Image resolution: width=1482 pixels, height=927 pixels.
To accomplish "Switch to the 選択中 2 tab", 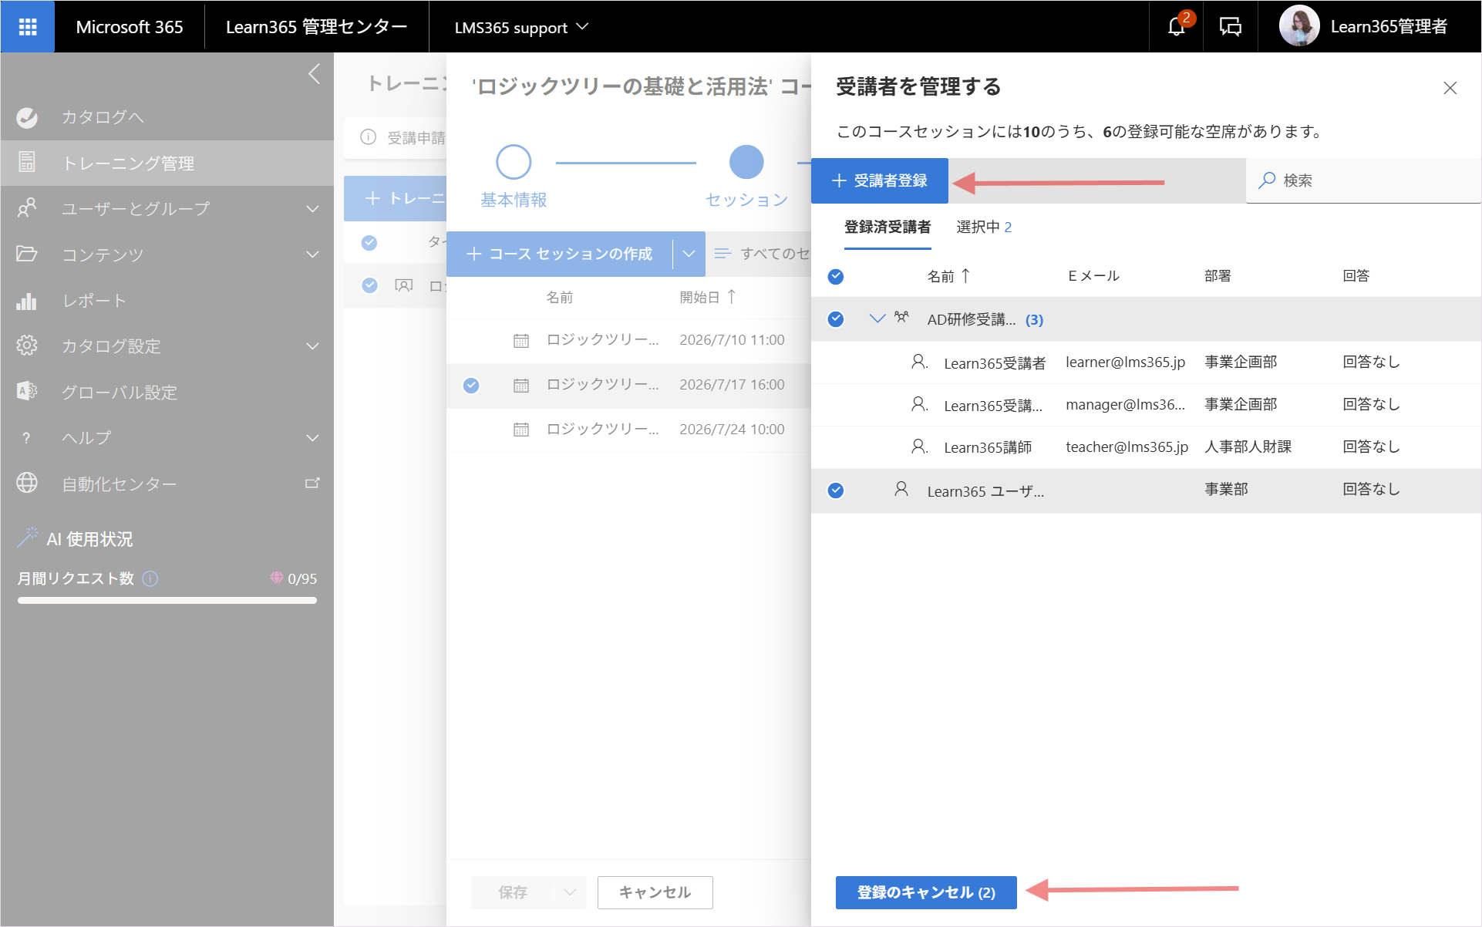I will click(x=984, y=227).
